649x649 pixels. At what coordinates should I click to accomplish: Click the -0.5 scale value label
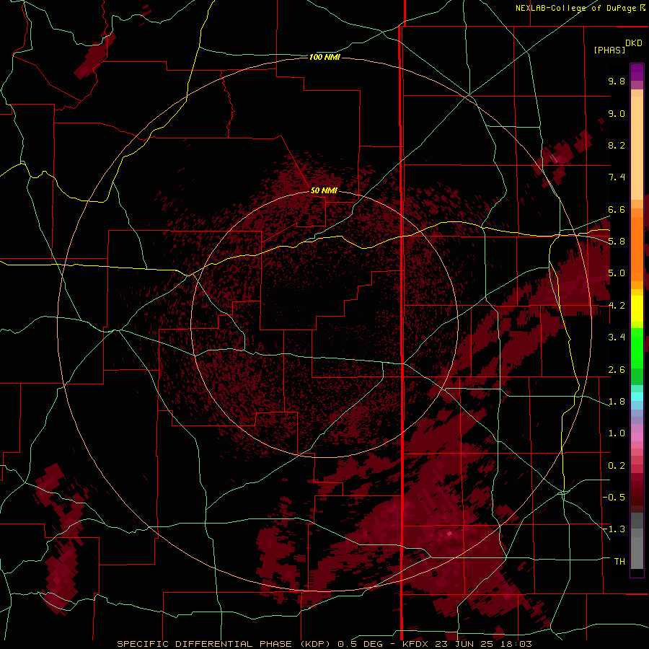(x=614, y=498)
